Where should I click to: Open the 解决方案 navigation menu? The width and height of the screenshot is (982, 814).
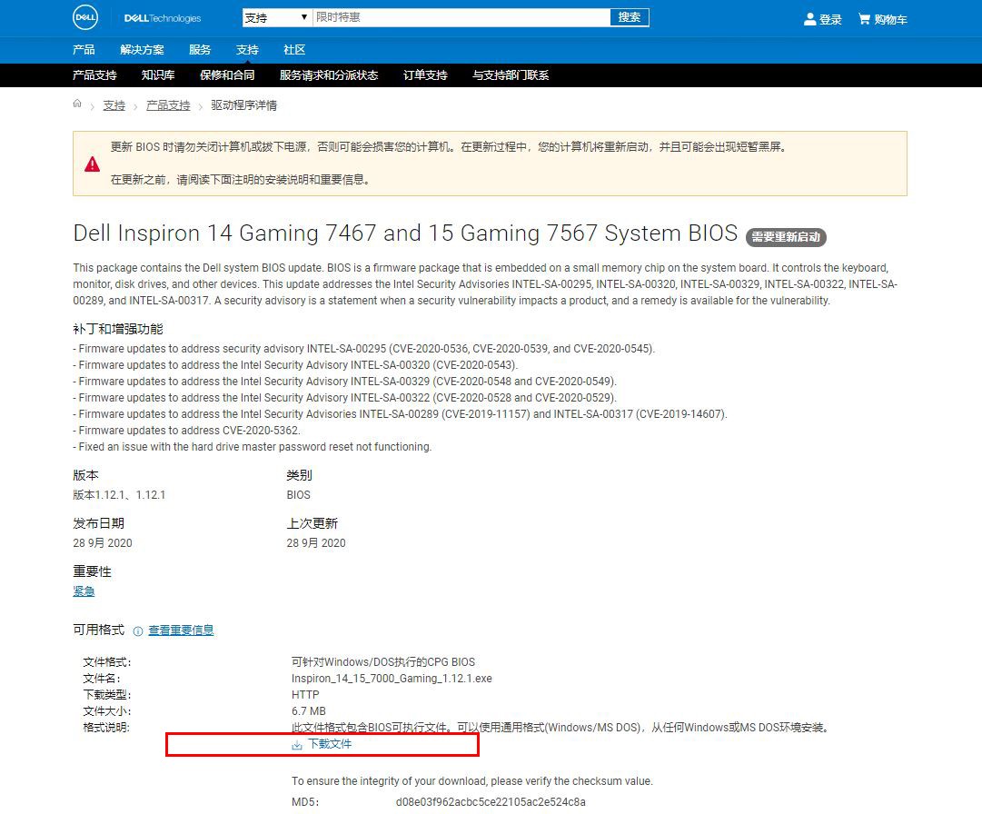tap(142, 50)
